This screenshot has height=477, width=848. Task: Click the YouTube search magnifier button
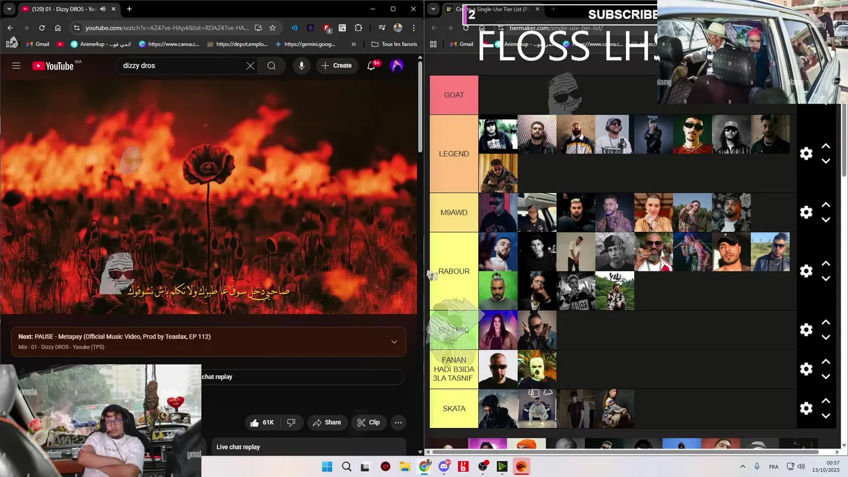(x=272, y=66)
